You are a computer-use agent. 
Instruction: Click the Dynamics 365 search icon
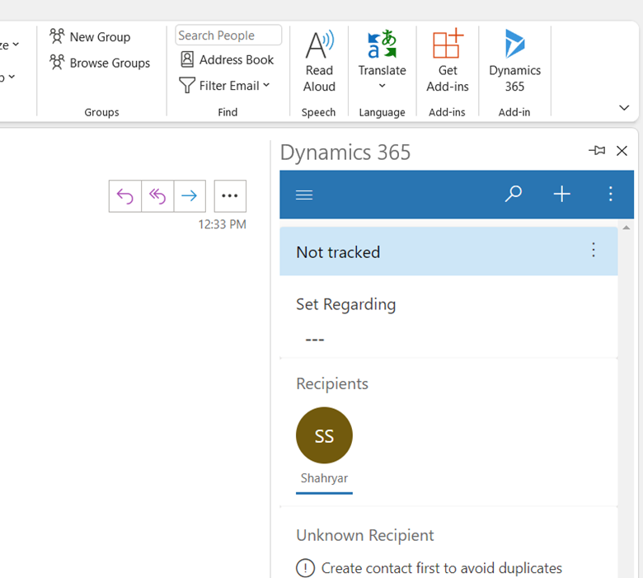click(x=513, y=194)
